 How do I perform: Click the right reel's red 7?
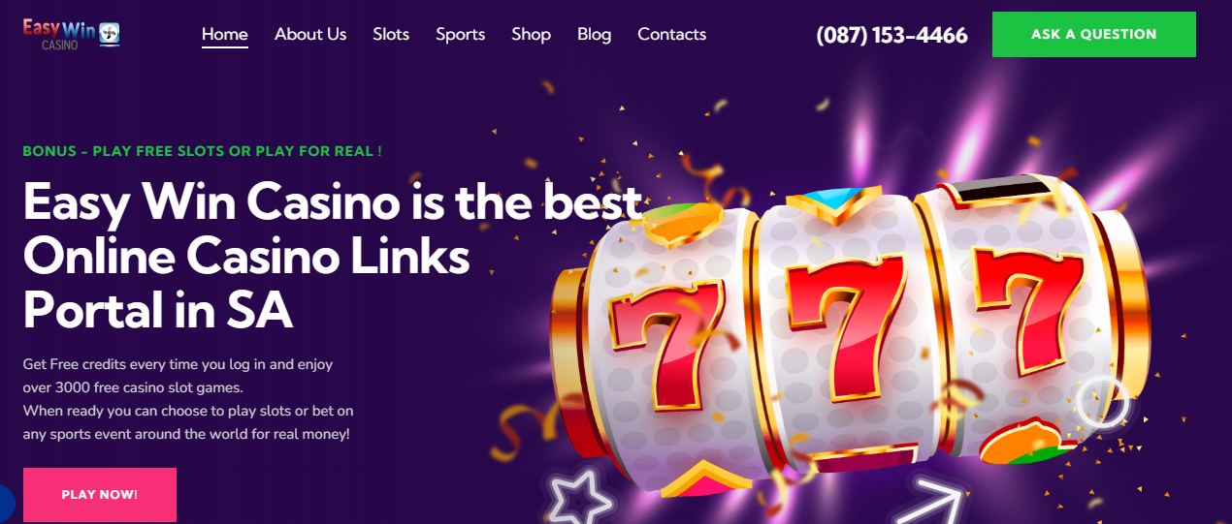coord(1028,300)
